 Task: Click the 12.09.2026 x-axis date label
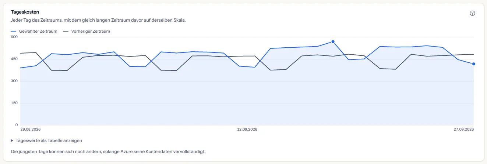pyautogui.click(x=247, y=129)
